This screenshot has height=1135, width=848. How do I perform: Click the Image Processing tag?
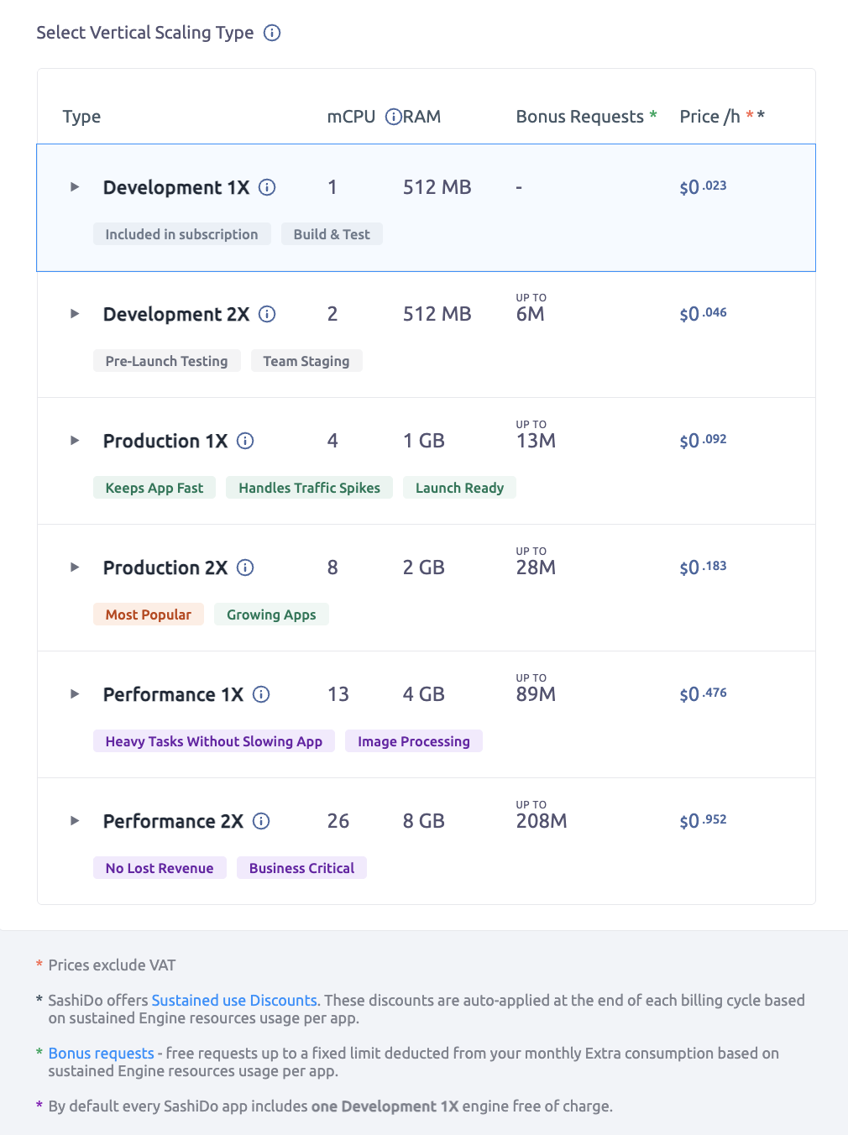[x=414, y=741]
